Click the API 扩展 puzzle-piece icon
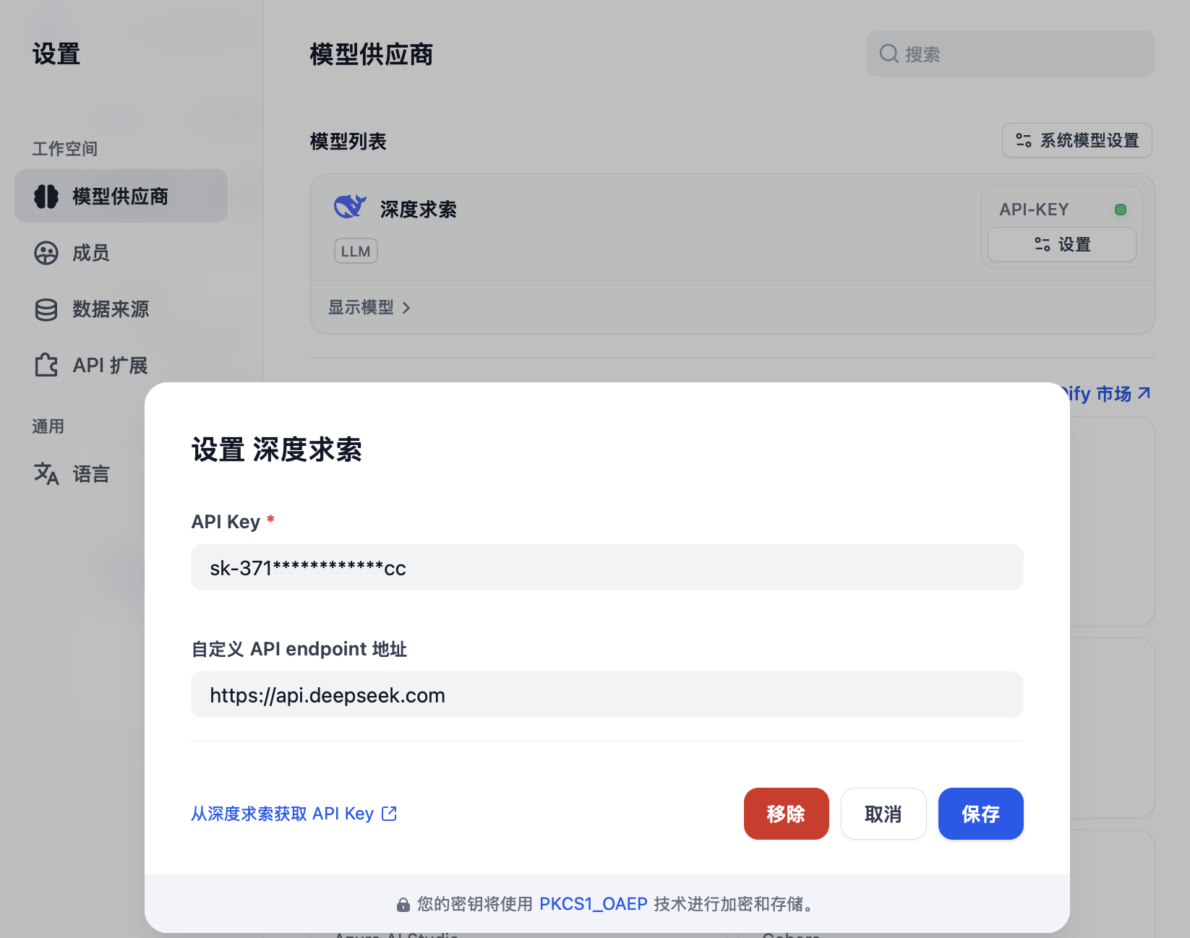The width and height of the screenshot is (1190, 938). click(x=46, y=365)
